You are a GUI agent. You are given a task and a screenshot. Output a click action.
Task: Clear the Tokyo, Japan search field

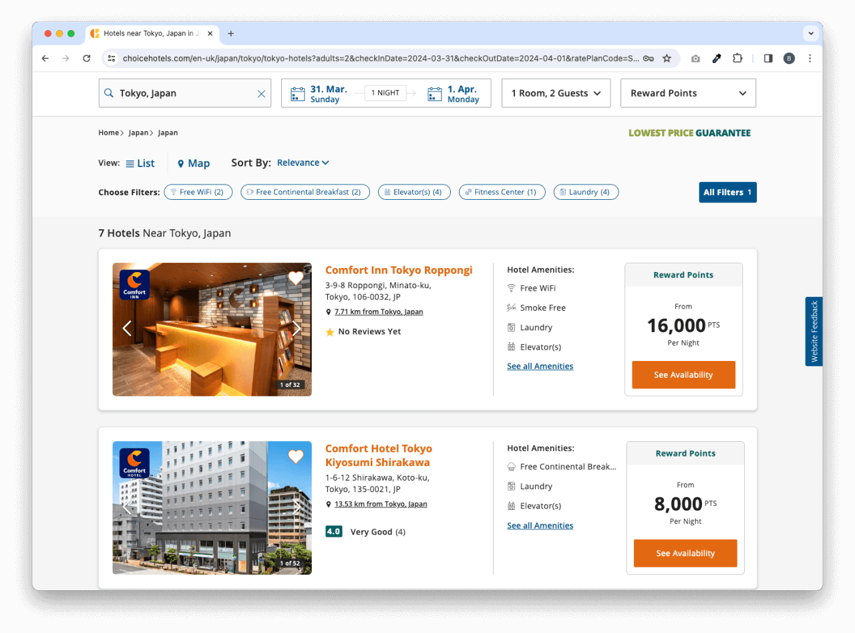261,94
